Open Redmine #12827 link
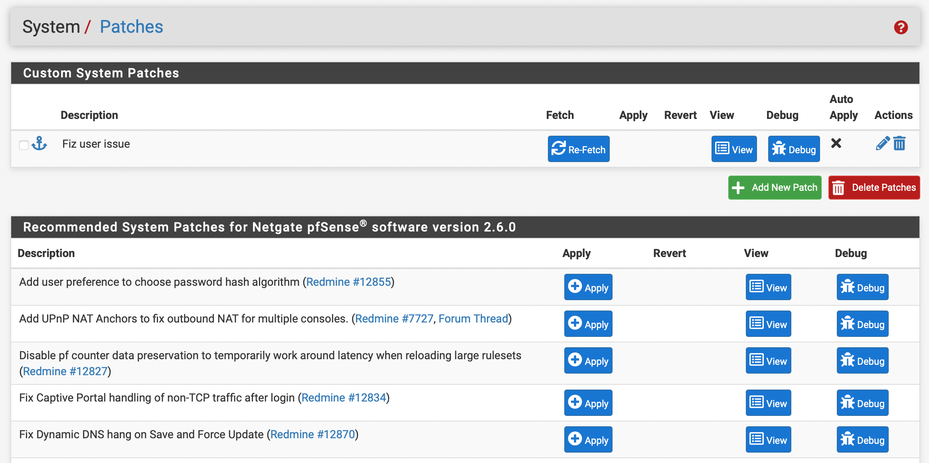 [x=65, y=372]
